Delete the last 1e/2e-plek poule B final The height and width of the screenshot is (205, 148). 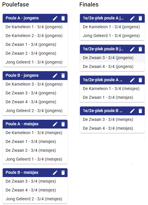point(140,111)
